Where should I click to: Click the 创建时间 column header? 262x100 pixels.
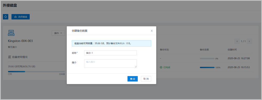point(232,49)
